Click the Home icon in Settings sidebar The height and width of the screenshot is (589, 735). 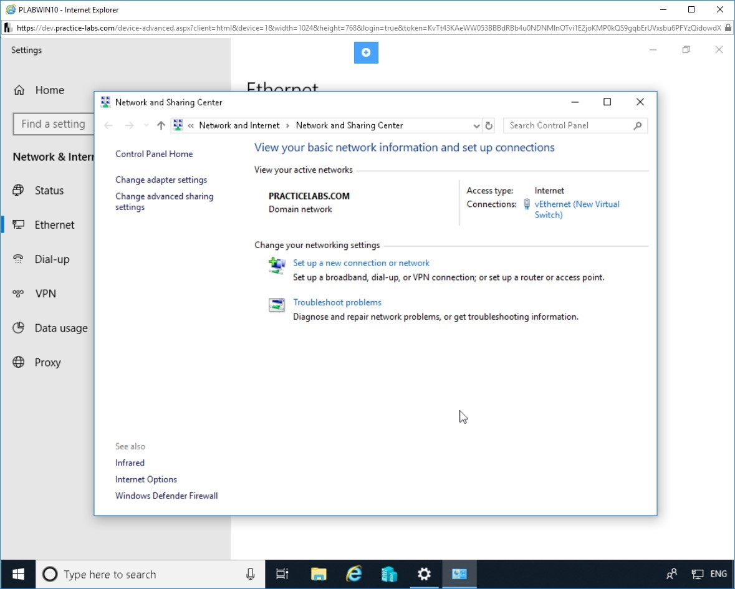[19, 90]
